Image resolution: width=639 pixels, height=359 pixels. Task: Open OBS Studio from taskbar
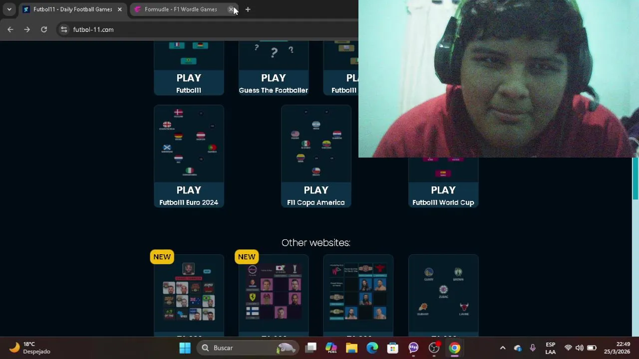coord(434,348)
